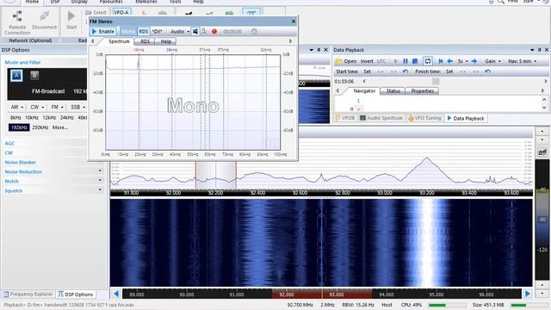
Task: Choose the 8kHz filter bandwidth
Action: pos(15,118)
